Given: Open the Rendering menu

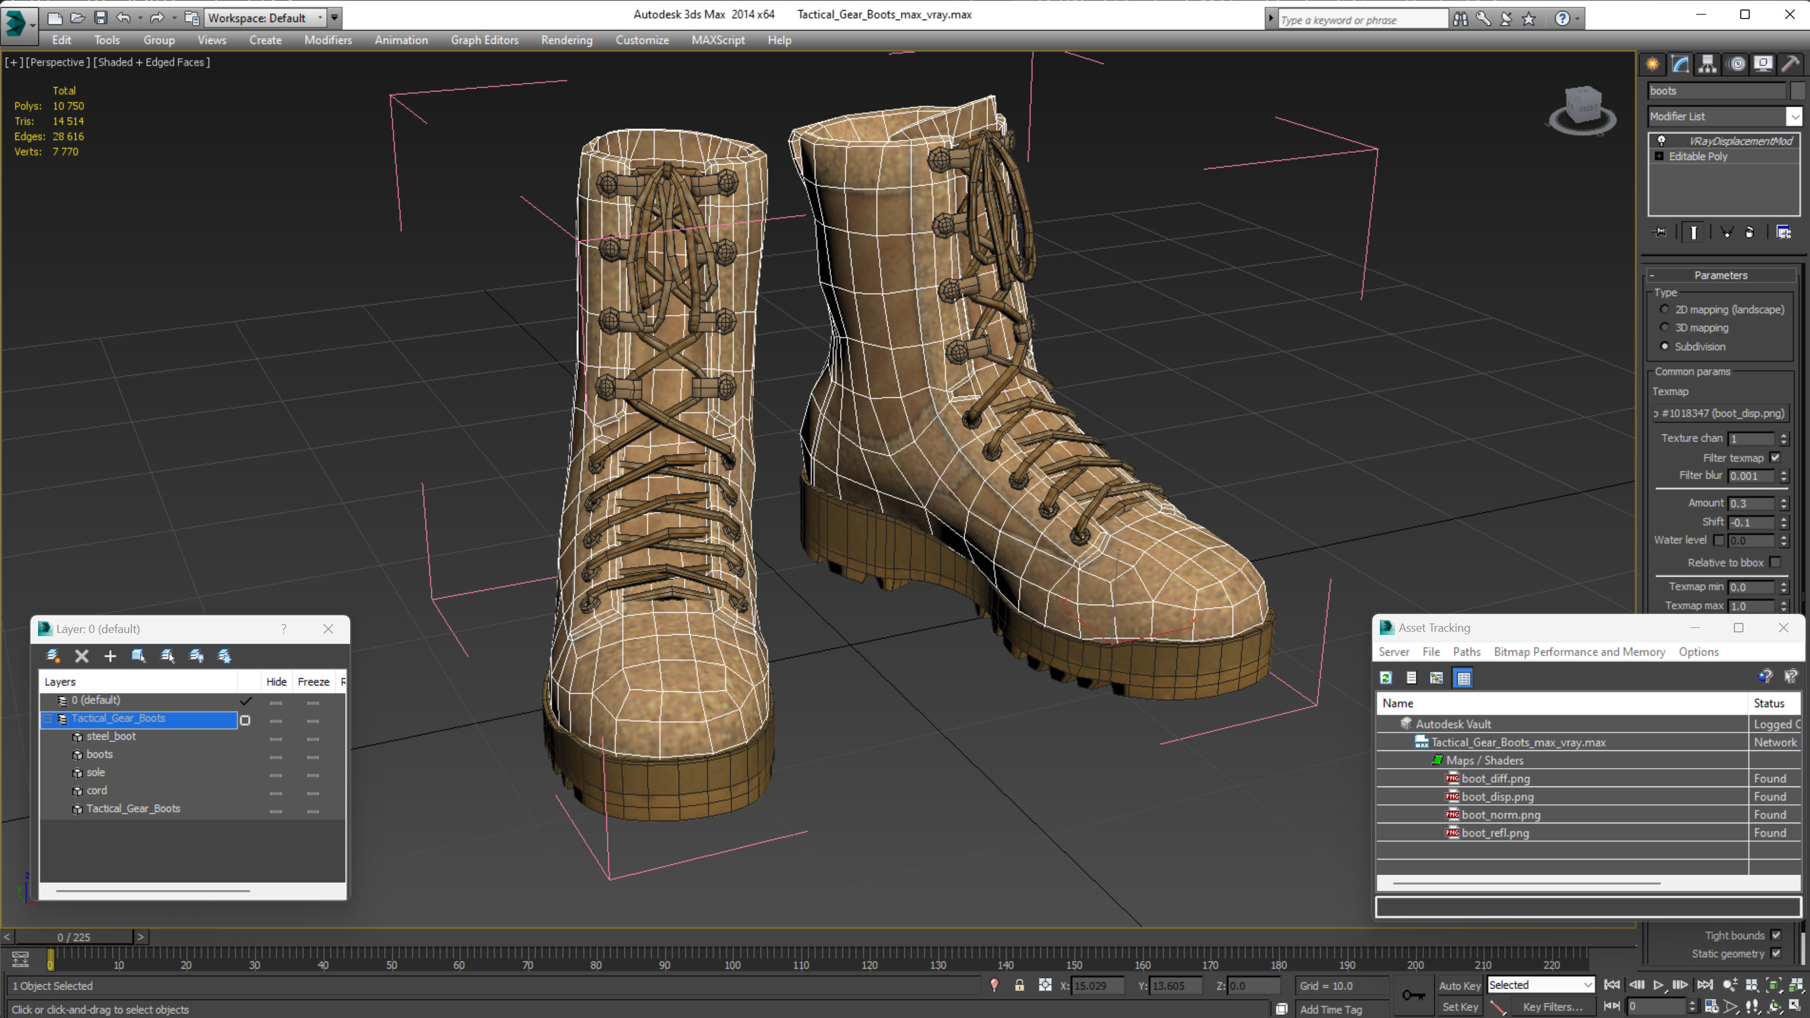Looking at the screenshot, I should coord(567,40).
